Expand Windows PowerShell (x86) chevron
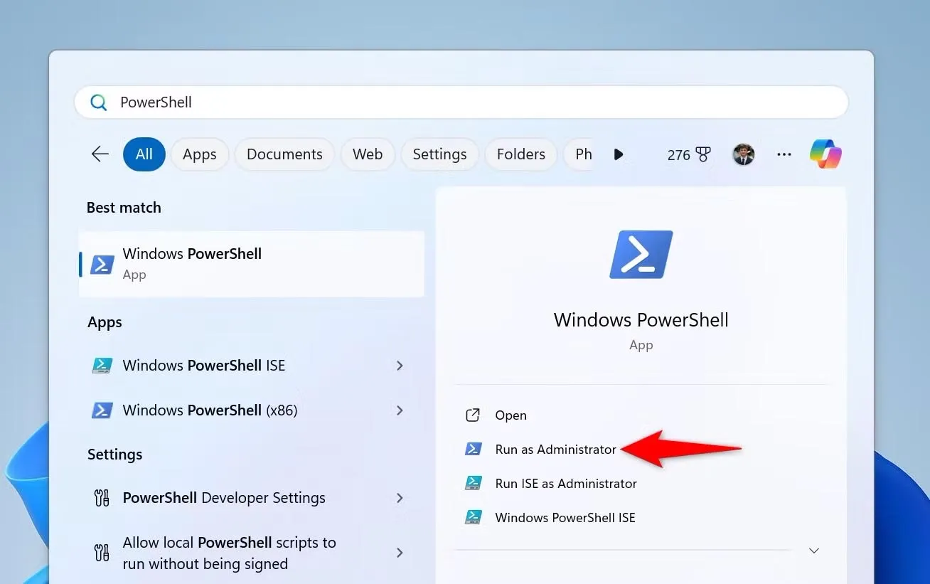930x584 pixels. pyautogui.click(x=400, y=410)
